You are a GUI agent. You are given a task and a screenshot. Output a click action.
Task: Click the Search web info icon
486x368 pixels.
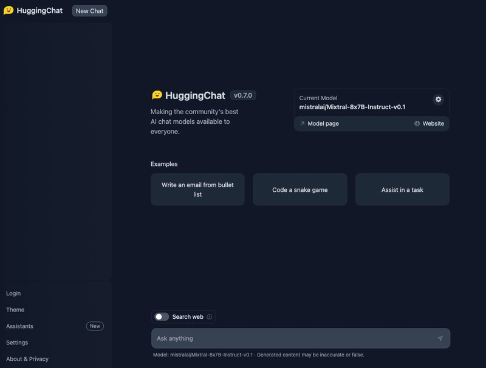pyautogui.click(x=208, y=316)
